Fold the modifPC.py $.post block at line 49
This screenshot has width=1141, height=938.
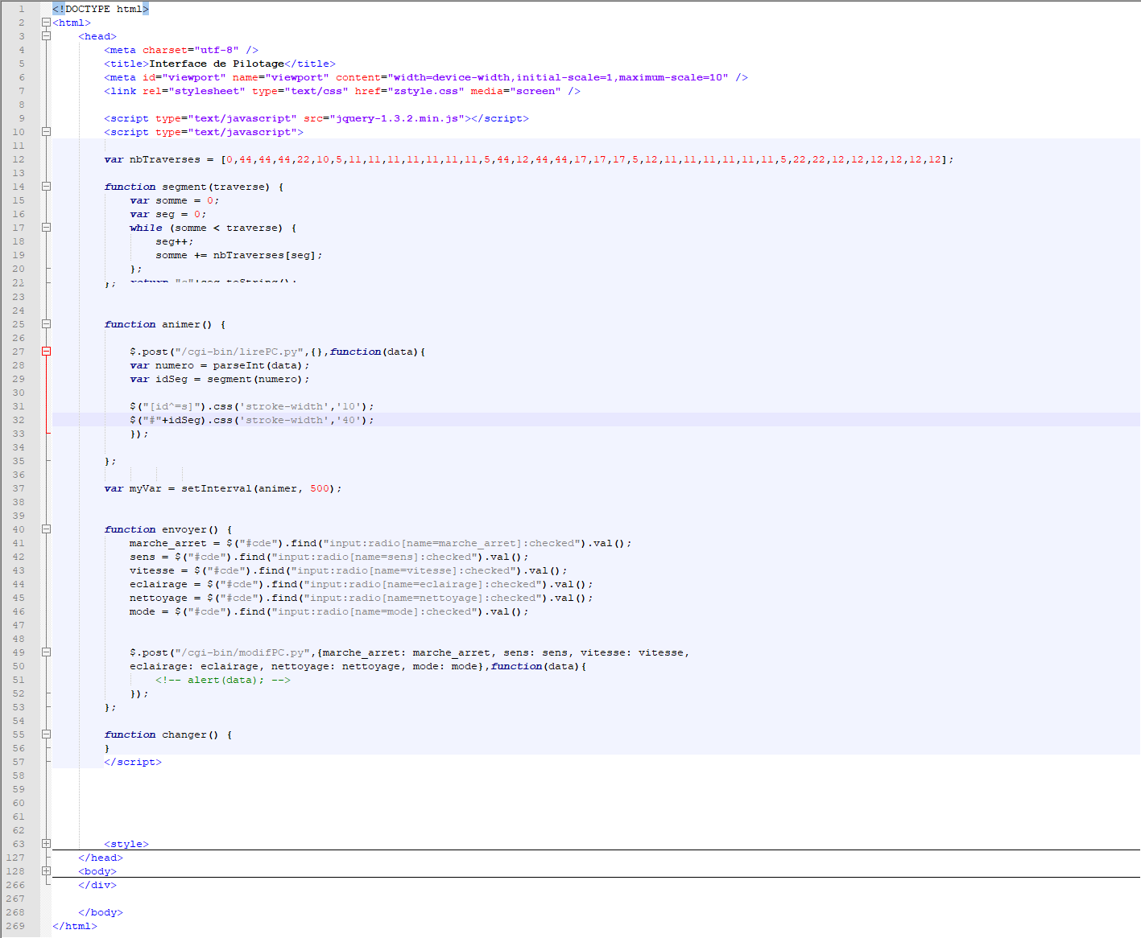click(x=46, y=652)
